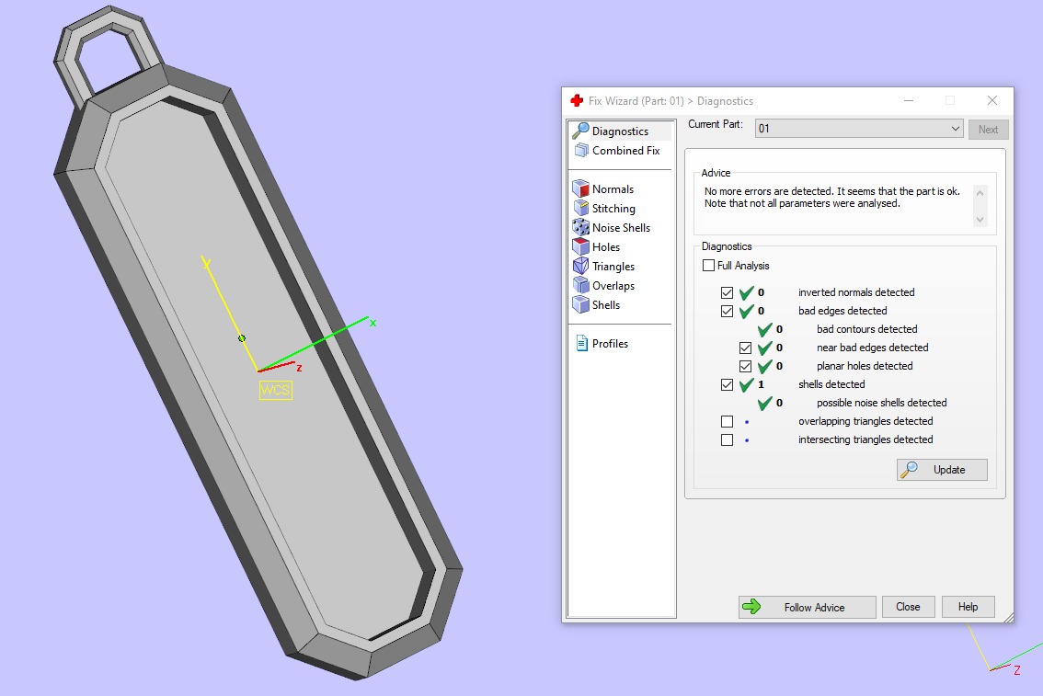Click the green arrow on Follow Advice
Screen dimensions: 1043x696
751,606
